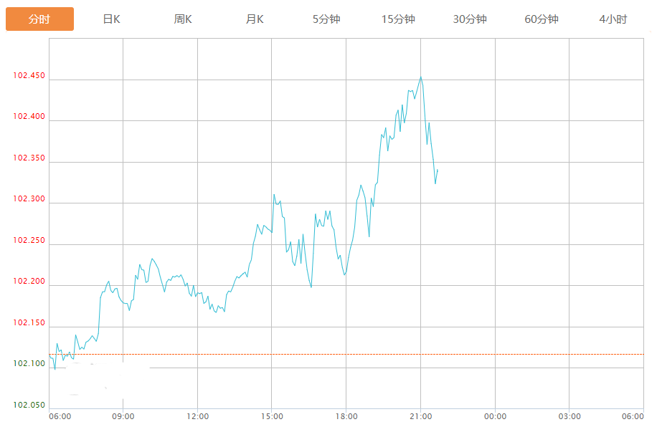Click the 102.450 price axis label
The height and width of the screenshot is (427, 657).
29,76
